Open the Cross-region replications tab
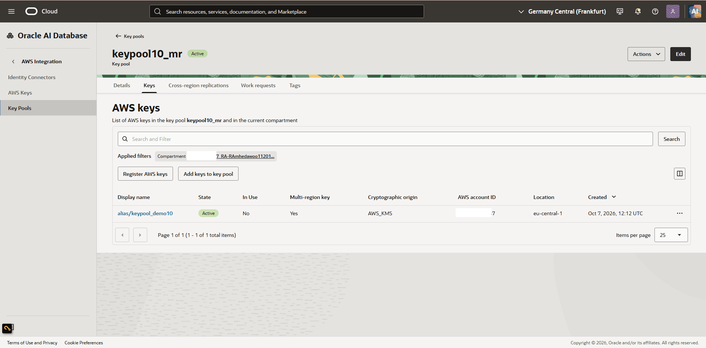 click(198, 85)
